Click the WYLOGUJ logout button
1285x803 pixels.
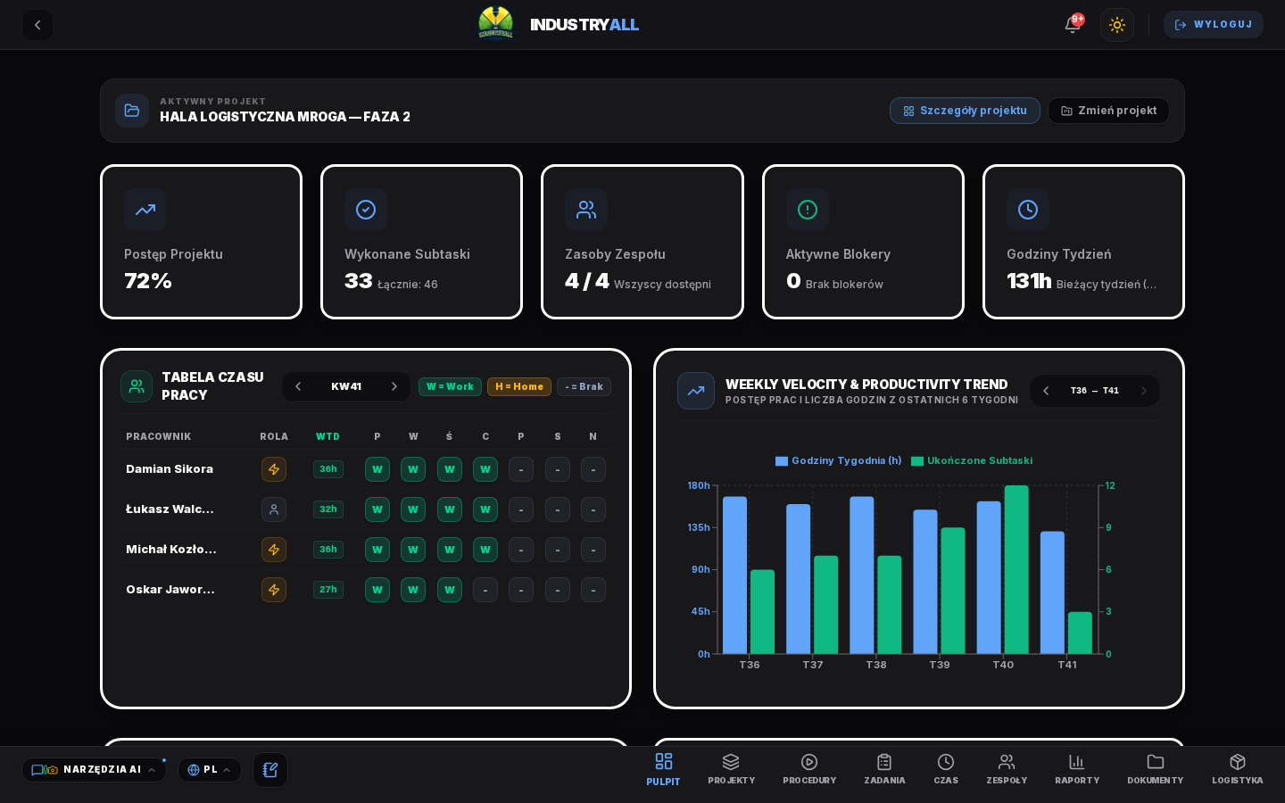pos(1214,25)
